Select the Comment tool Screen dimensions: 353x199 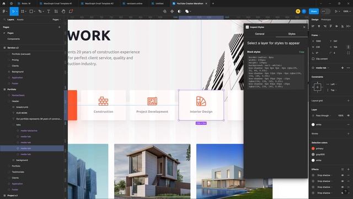click(71, 11)
